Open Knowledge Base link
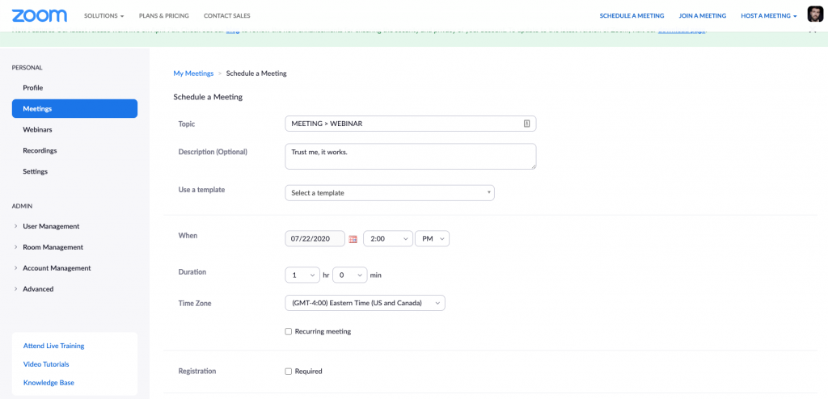 (49, 383)
